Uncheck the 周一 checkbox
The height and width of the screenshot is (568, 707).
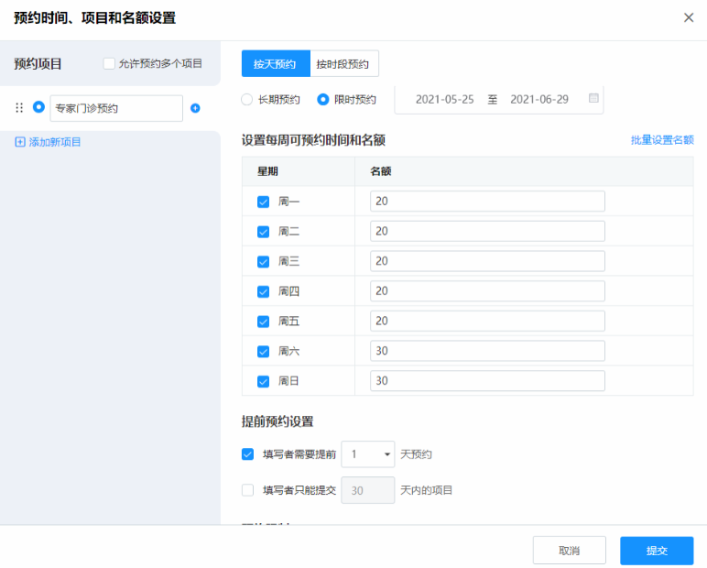(x=263, y=202)
